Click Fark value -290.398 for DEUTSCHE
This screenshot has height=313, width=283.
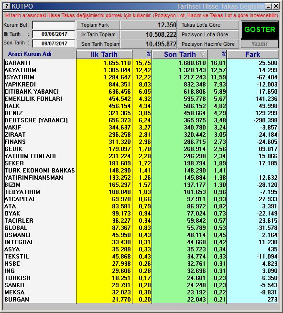click(x=265, y=120)
